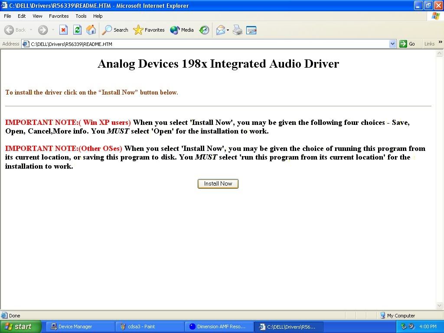The width and height of the screenshot is (444, 333).
Task: Expand the Links overflow chevron
Action: 441,42
